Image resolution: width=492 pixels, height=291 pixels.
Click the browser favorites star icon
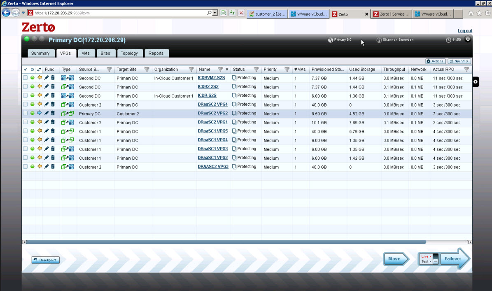pos(479,13)
